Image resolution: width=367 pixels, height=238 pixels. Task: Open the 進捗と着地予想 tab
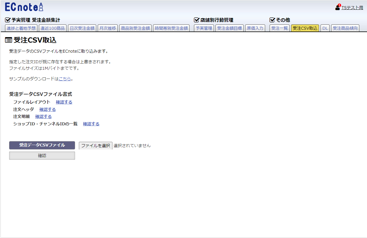[21, 28]
